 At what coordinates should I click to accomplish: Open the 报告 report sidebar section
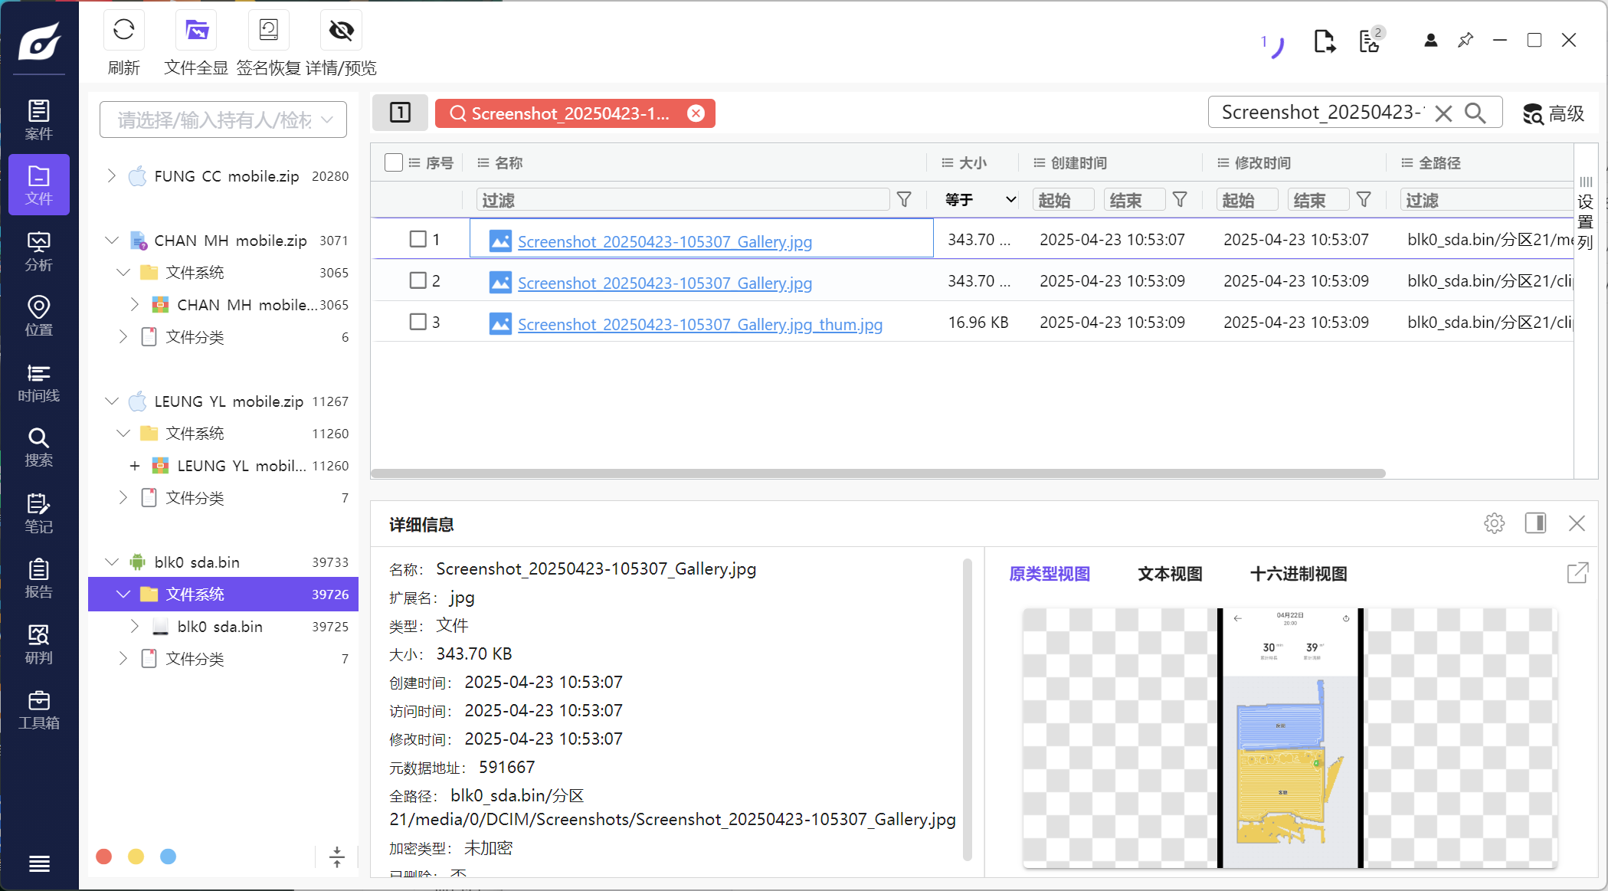pyautogui.click(x=38, y=578)
